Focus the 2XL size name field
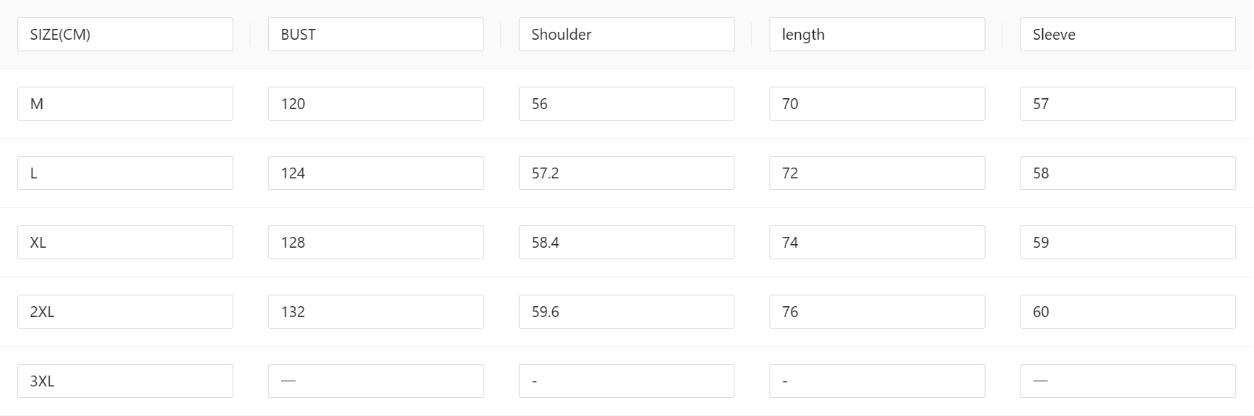 (x=125, y=312)
